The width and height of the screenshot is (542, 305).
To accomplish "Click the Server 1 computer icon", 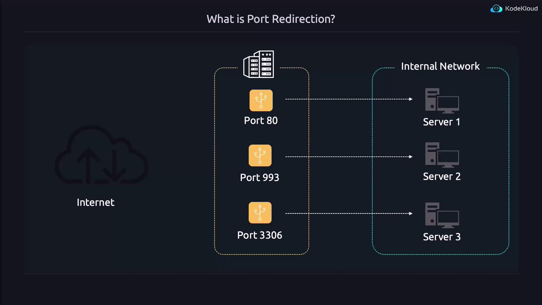I will point(442,101).
